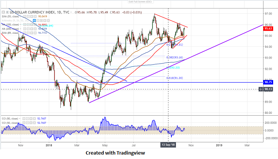Open Ichimoku source code braces icon
Viewport: 278px width, 159px height.
click(x=41, y=21)
